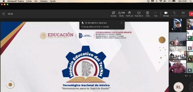Viewport: 193px width, 92px height.
Task: Open the Ver menu
Action: pos(36,1)
